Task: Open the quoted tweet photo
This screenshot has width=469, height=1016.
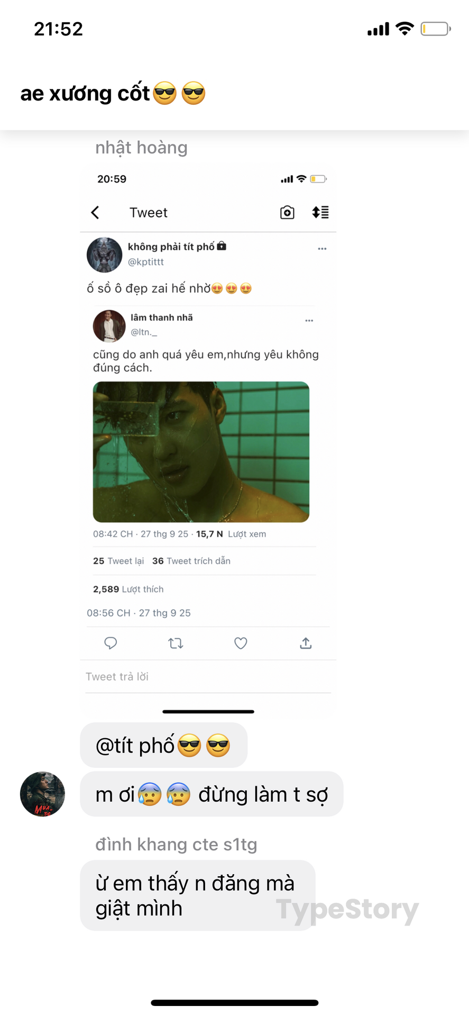Action: [201, 452]
